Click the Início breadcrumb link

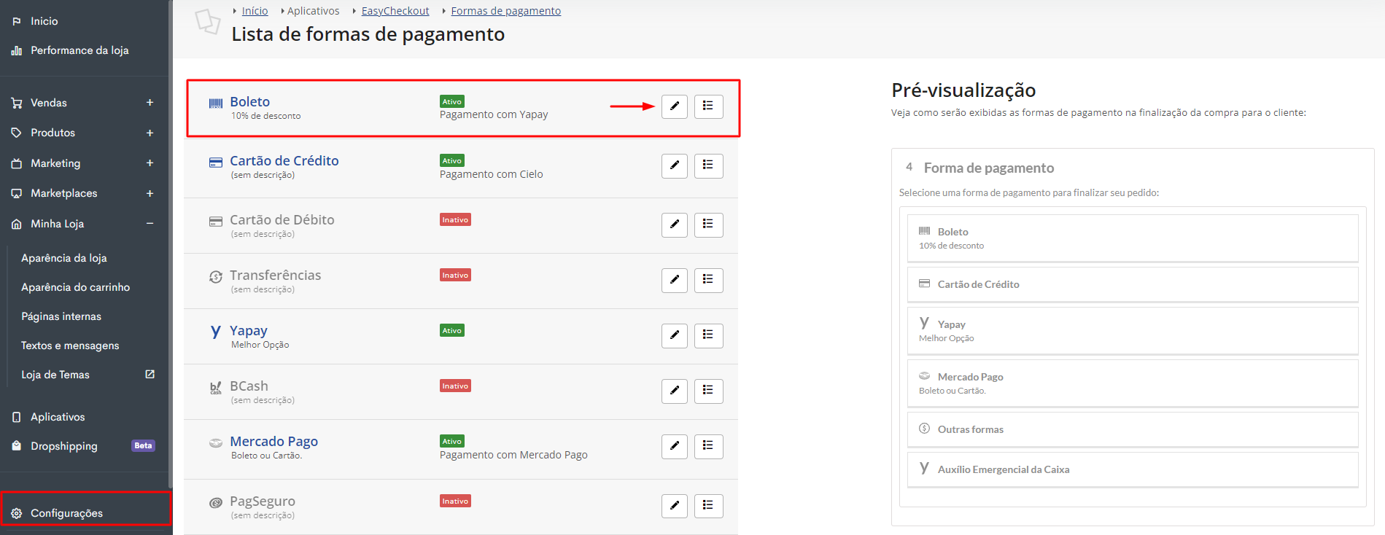click(x=255, y=11)
